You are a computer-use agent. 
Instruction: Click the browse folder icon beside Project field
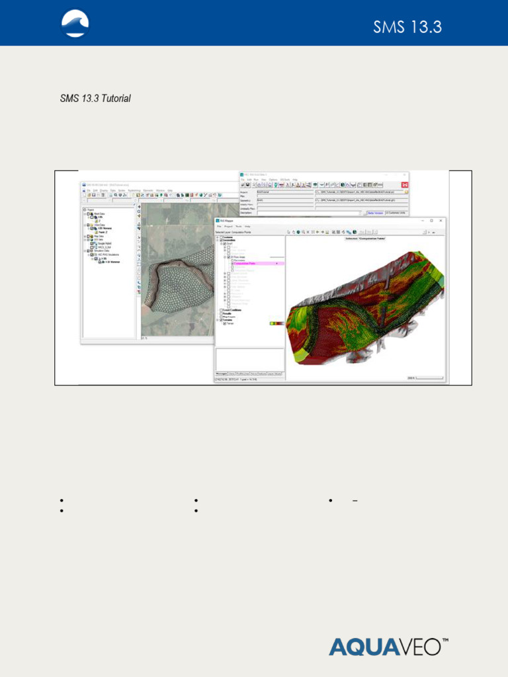tap(407, 192)
